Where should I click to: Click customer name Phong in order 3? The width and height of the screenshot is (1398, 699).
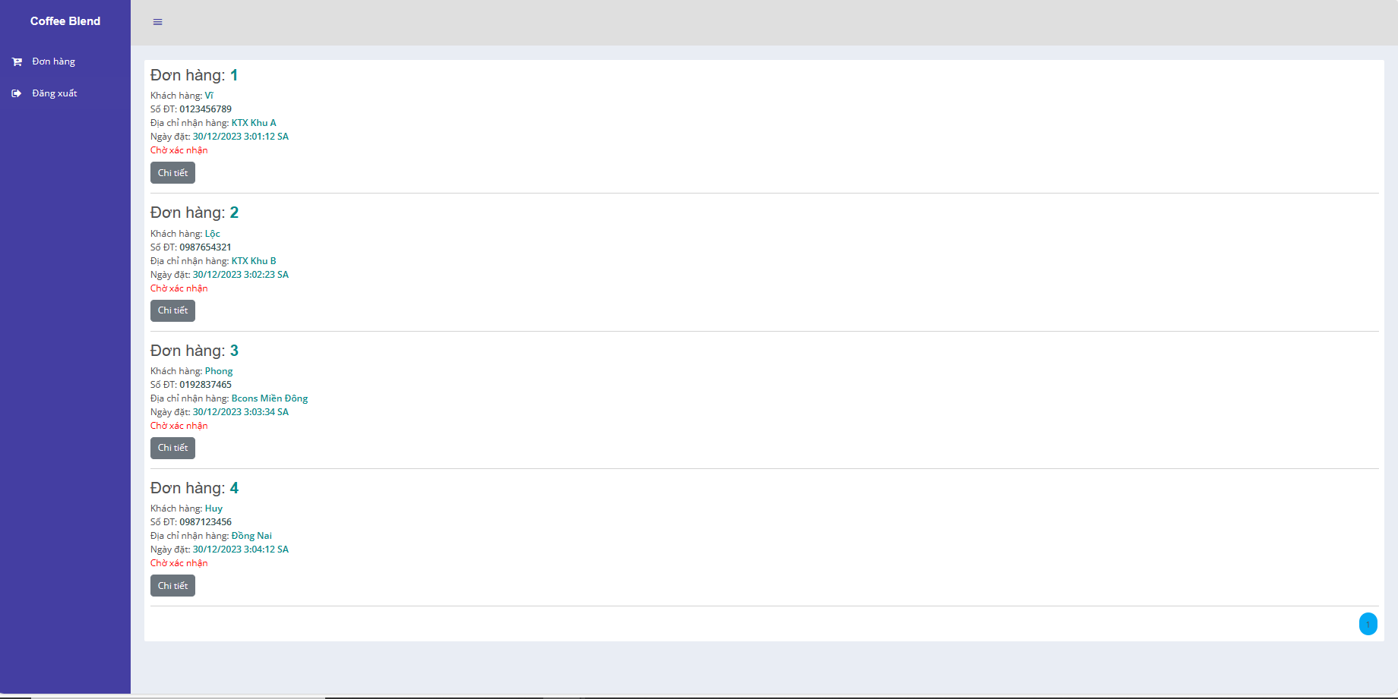[219, 371]
